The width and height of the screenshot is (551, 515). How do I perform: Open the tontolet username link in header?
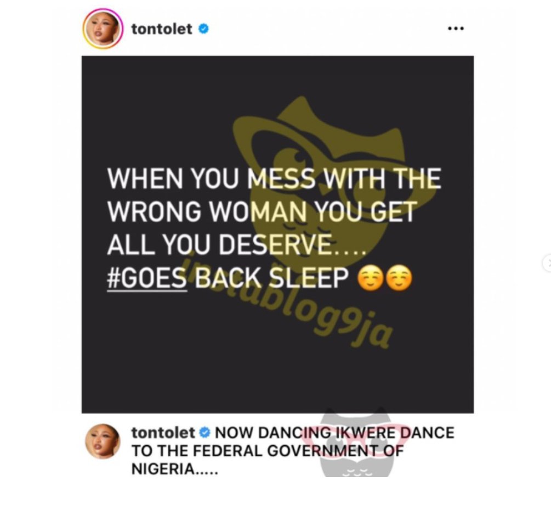point(162,29)
